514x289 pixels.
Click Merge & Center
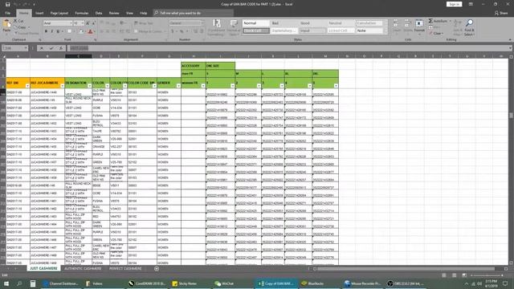[148, 31]
